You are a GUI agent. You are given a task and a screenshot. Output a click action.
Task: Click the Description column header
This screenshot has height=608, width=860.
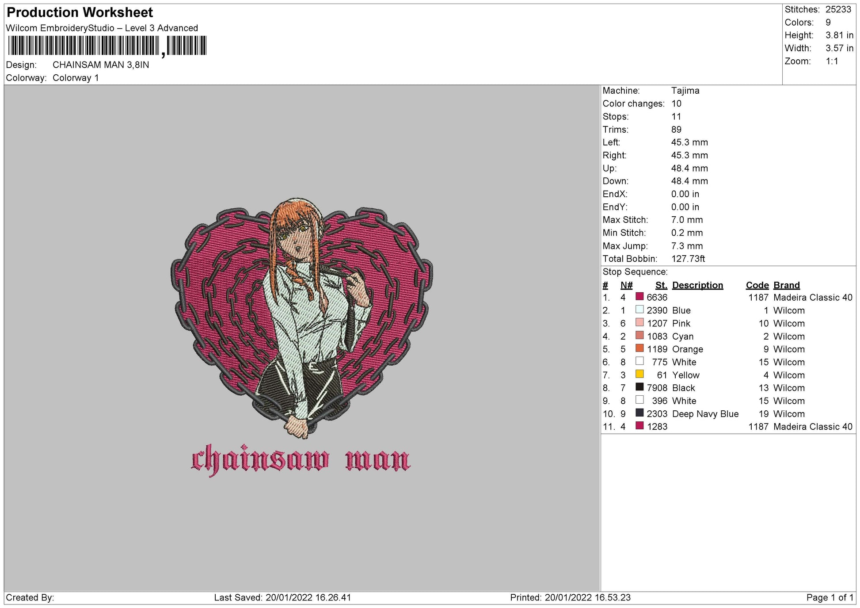(x=697, y=285)
